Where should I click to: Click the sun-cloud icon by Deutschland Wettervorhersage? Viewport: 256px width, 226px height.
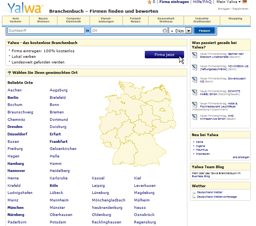pyautogui.click(x=194, y=197)
